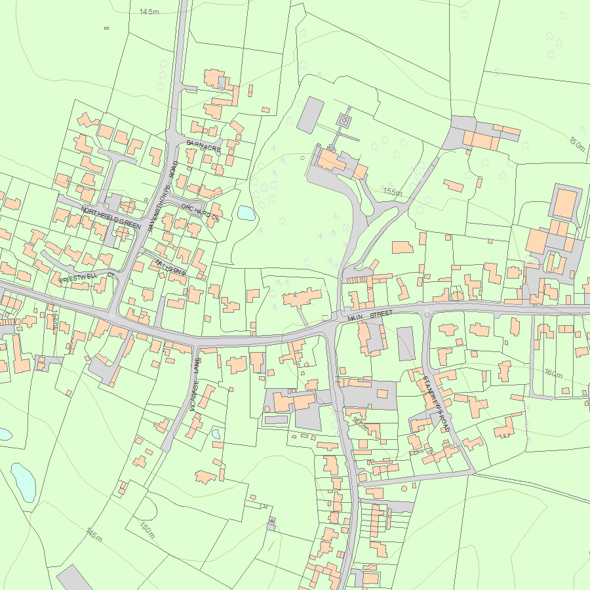Select the Hill Gdns street label
590x590 pixels.
pos(170,267)
